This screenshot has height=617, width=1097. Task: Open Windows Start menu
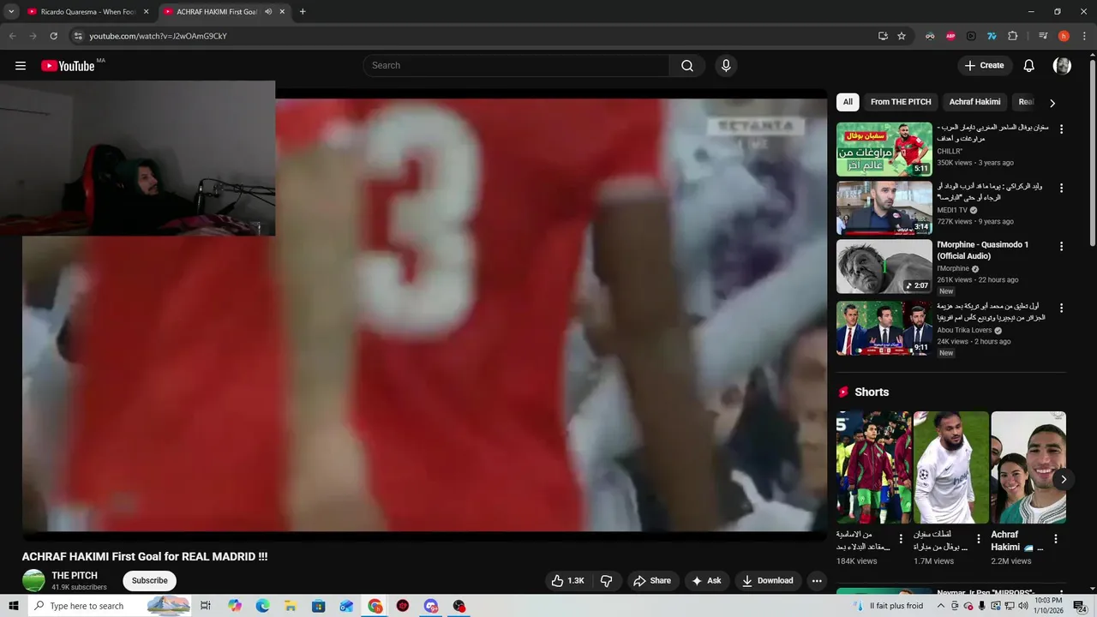(x=14, y=606)
